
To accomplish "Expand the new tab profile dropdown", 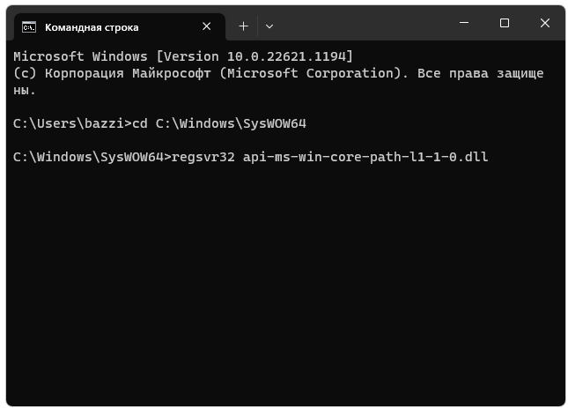I will [269, 26].
